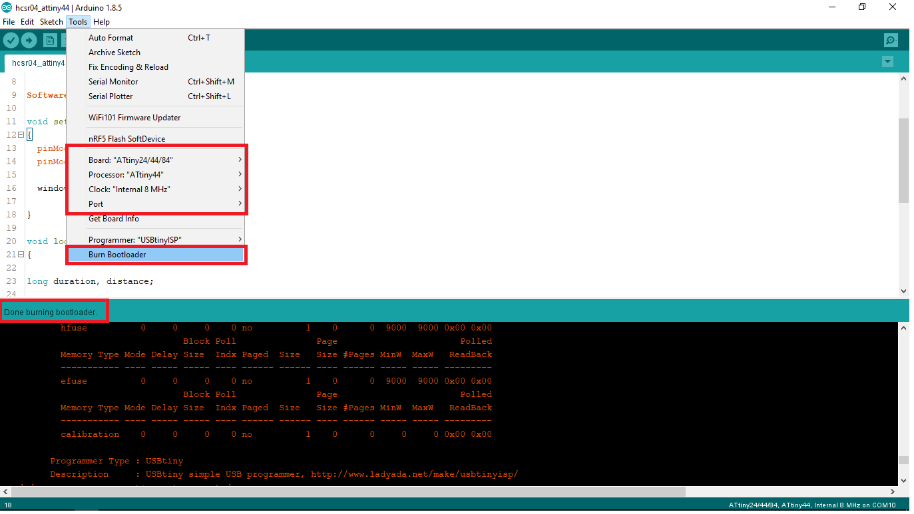Select WiFi101 Firmware Updater
Screen dimensions: 914x514
coord(156,118)
